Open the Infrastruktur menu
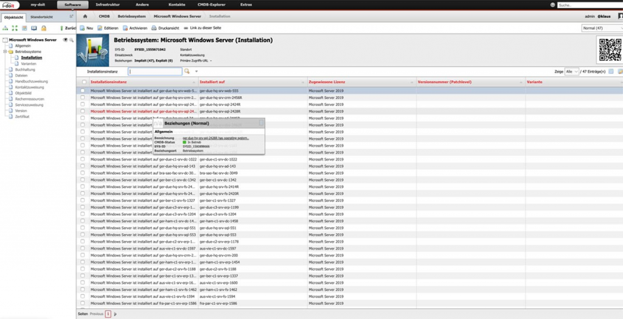623x319 pixels. click(108, 4)
